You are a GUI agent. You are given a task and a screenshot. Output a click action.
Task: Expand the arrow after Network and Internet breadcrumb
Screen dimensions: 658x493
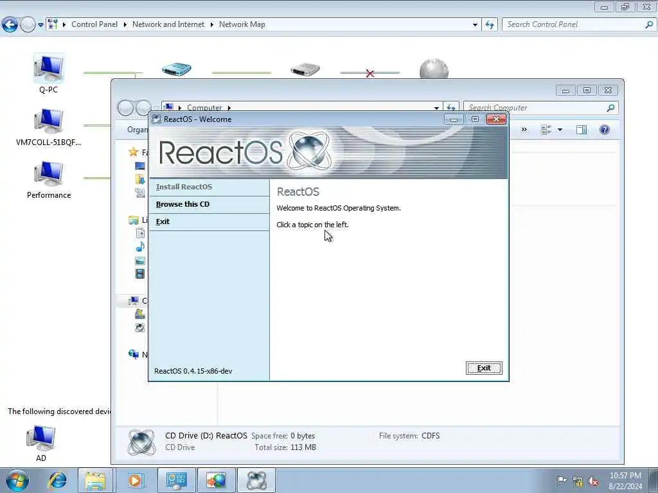coord(212,25)
